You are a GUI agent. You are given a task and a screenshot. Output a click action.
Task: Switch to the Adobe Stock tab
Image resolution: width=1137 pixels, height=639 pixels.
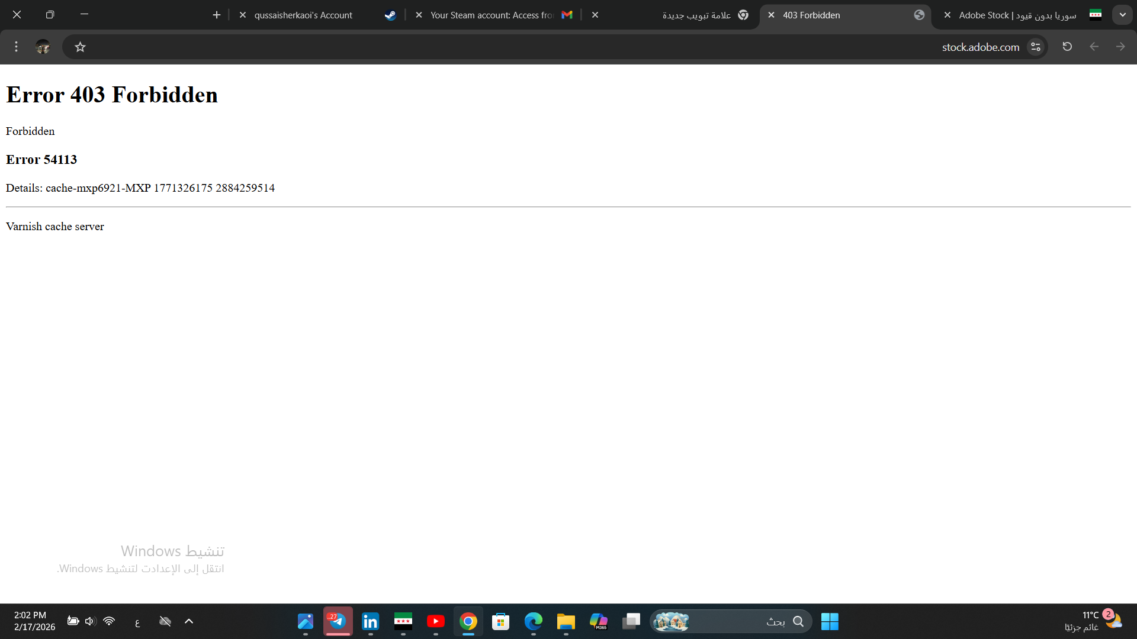tap(1019, 15)
